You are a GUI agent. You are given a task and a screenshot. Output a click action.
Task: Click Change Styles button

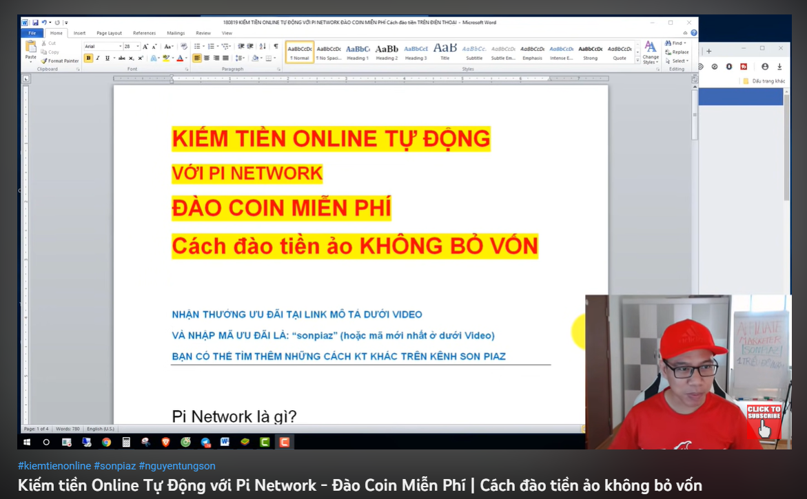[x=651, y=52]
